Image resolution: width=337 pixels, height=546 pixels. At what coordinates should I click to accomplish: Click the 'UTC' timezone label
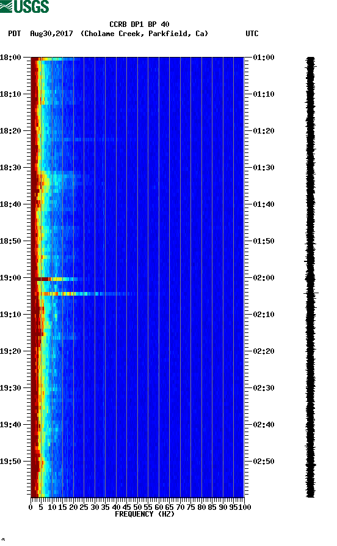click(252, 34)
